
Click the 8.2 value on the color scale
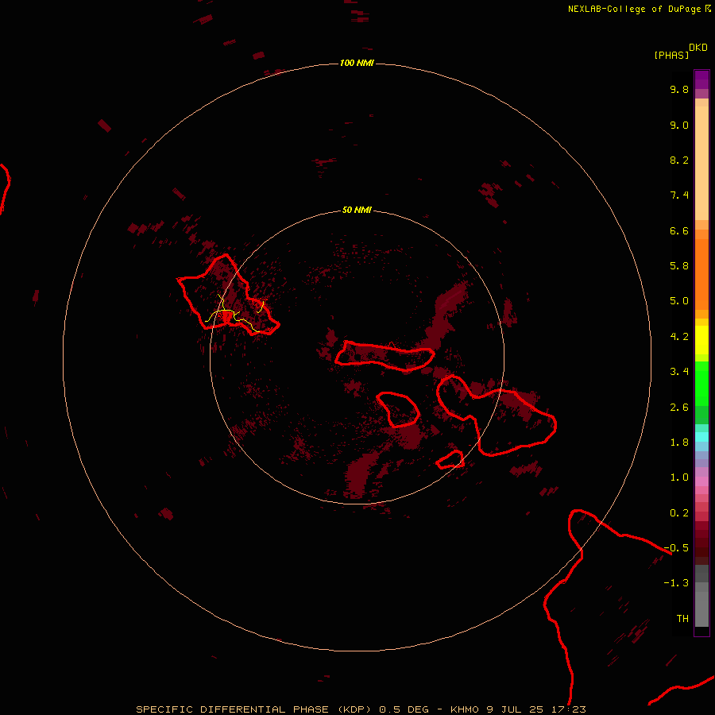tap(679, 160)
